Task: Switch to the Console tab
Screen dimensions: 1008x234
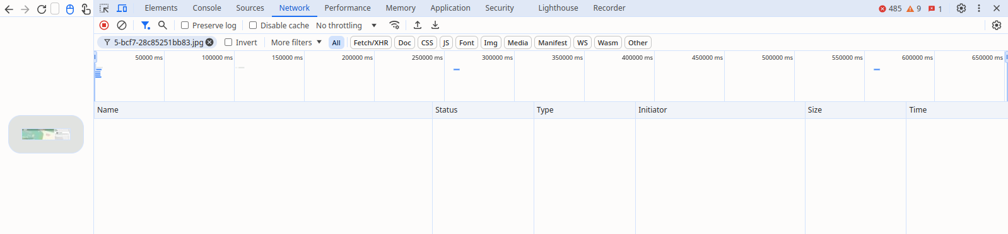Action: (207, 8)
